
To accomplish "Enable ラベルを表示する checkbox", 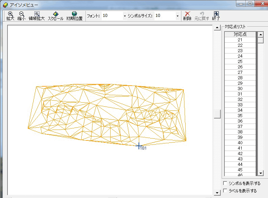I will click(225, 191).
